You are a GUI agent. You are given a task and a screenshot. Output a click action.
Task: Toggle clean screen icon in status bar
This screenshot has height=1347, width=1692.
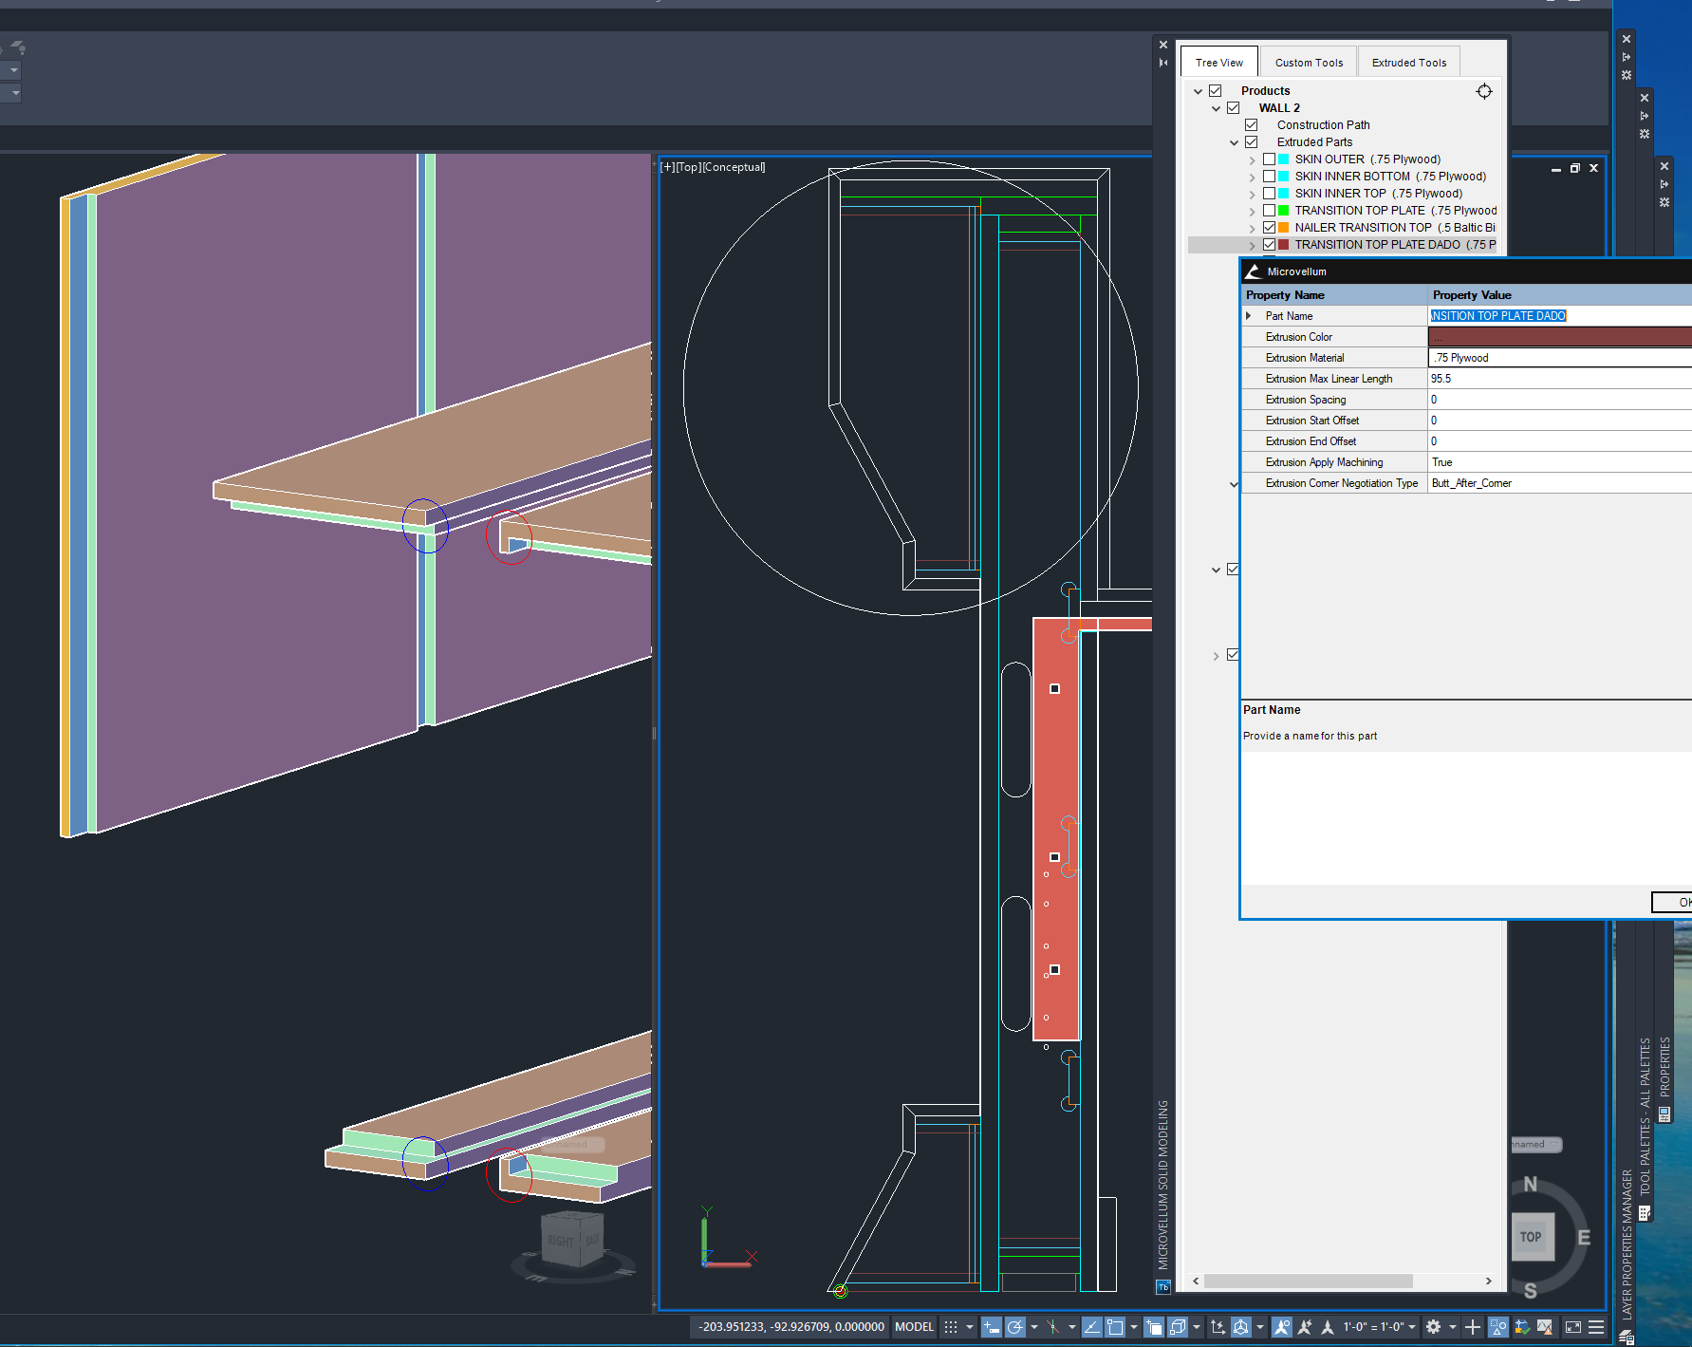[x=1572, y=1327]
